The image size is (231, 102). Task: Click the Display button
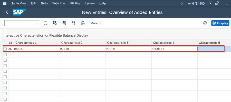coord(220,23)
